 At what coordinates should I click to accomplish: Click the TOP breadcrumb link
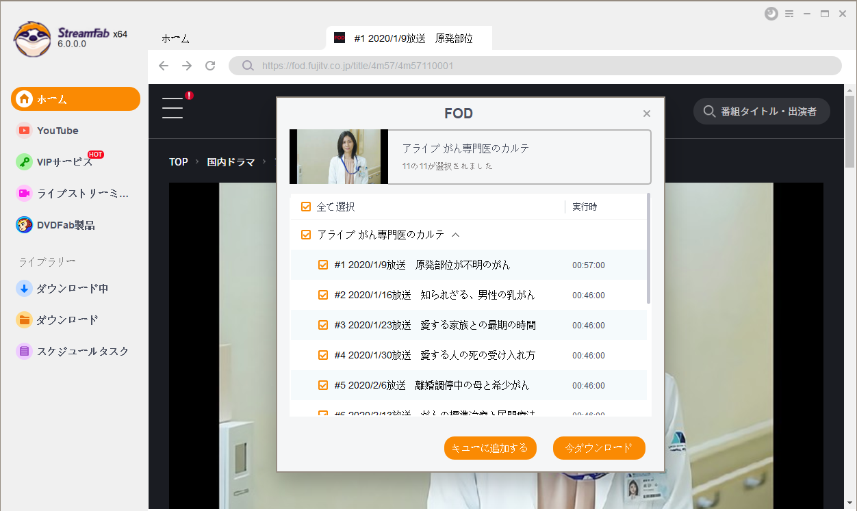(x=179, y=162)
